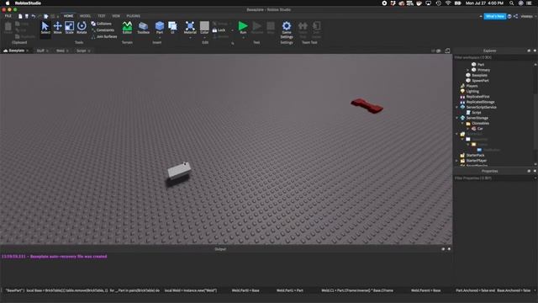Open the Material picker

point(190,28)
